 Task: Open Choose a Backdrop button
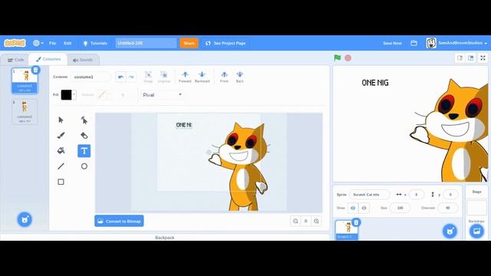click(476, 232)
